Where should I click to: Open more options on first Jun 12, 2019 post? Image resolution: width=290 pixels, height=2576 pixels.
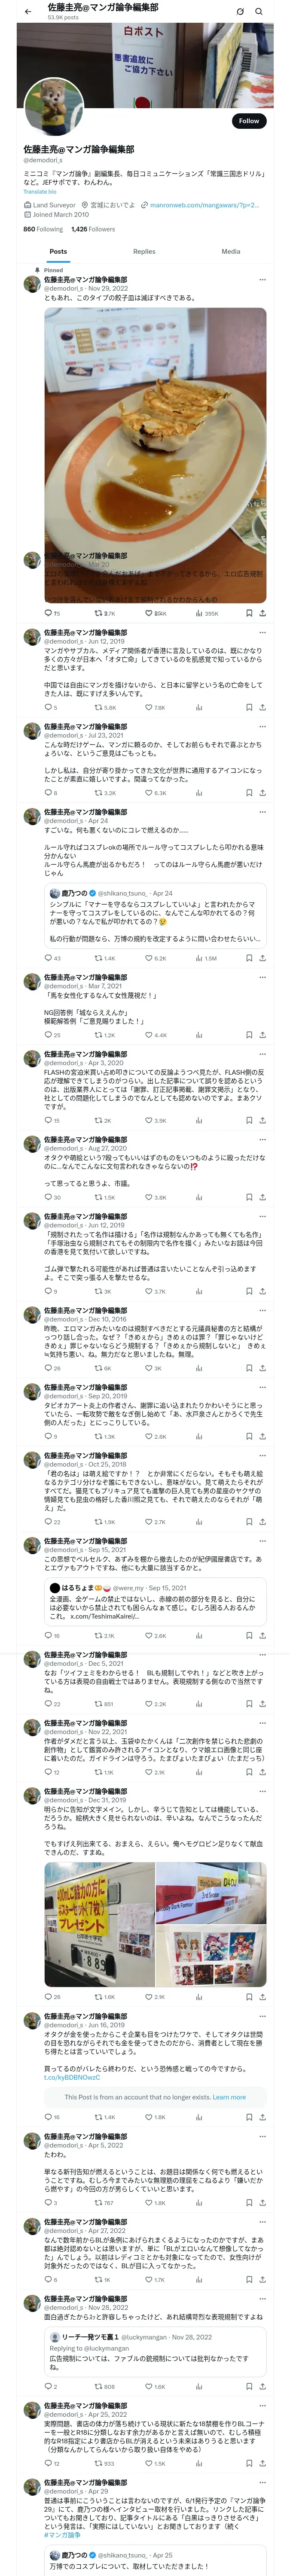point(263,633)
